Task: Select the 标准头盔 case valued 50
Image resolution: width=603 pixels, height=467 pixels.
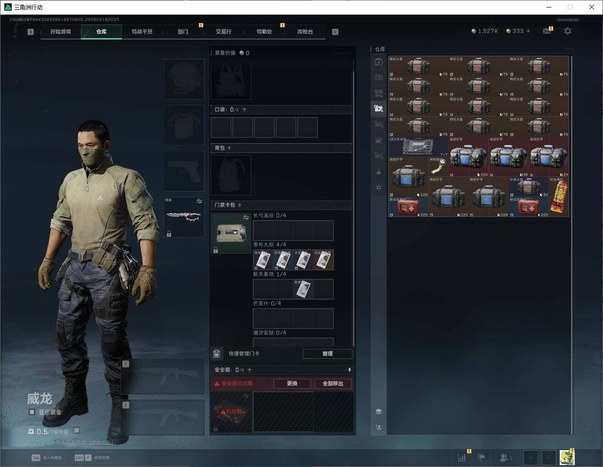Action: pos(529,187)
